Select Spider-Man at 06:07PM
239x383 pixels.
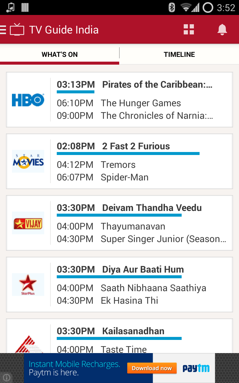tap(125, 177)
